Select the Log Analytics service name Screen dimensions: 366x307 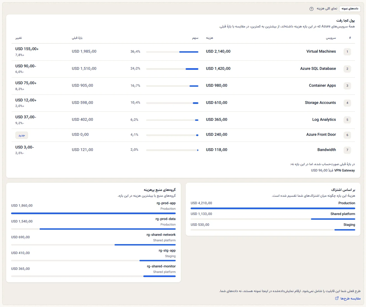click(324, 120)
